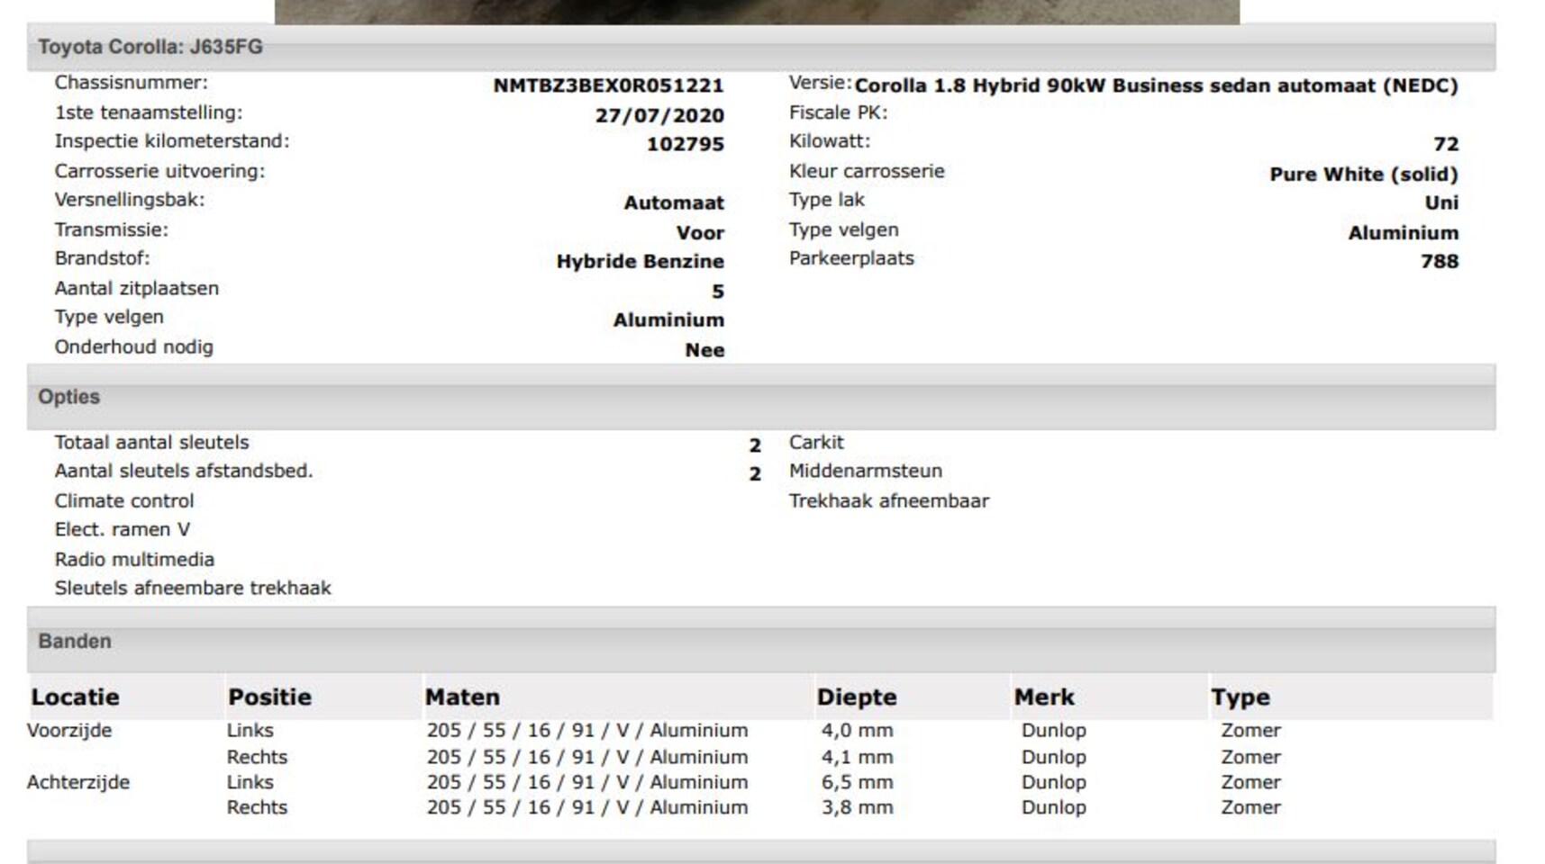Click the Locatie column header

(x=76, y=697)
